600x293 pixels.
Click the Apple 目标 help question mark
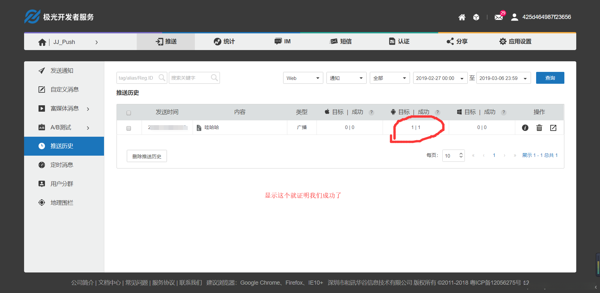pos(371,112)
